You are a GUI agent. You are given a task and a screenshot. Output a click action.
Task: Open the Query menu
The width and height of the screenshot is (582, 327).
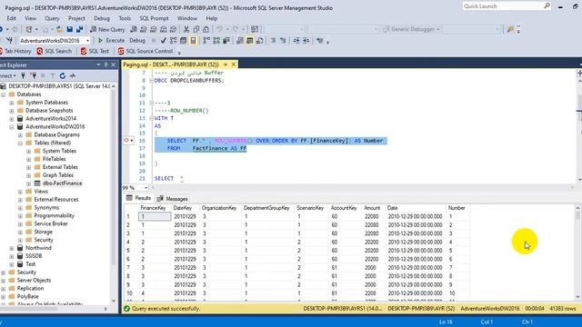pos(52,18)
